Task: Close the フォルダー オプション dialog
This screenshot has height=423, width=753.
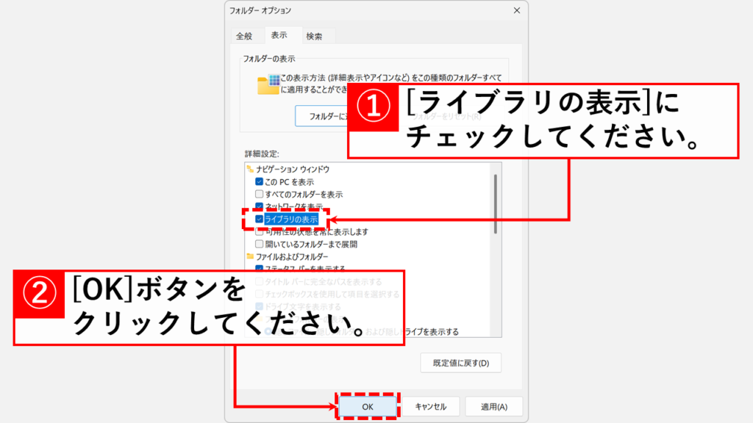Action: (517, 10)
